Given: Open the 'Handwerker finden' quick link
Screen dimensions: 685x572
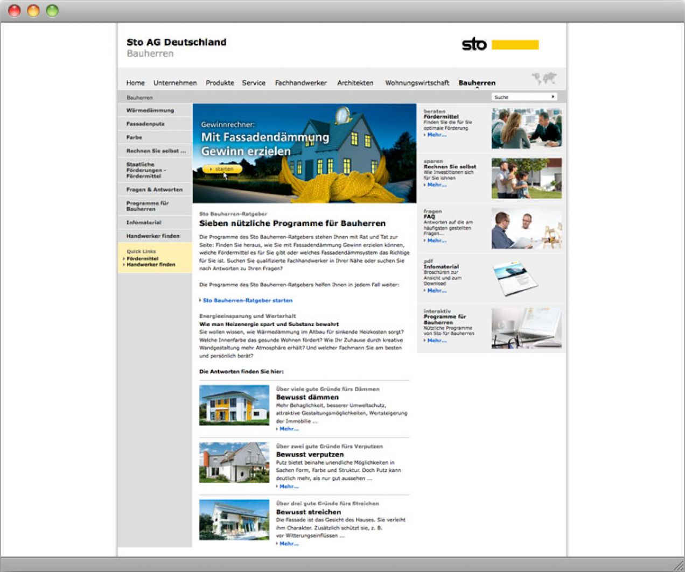Looking at the screenshot, I should pyautogui.click(x=151, y=265).
